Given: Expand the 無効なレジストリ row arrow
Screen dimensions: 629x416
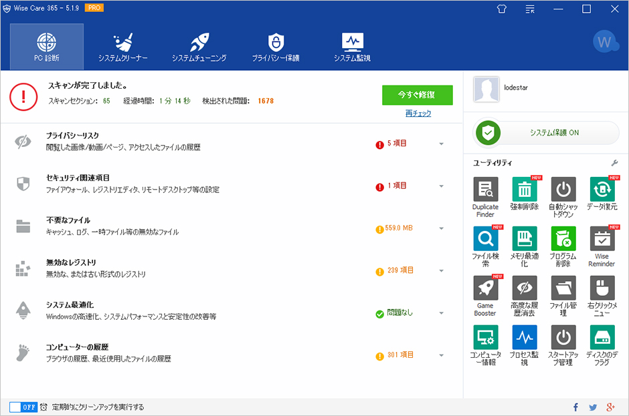Looking at the screenshot, I should (441, 270).
